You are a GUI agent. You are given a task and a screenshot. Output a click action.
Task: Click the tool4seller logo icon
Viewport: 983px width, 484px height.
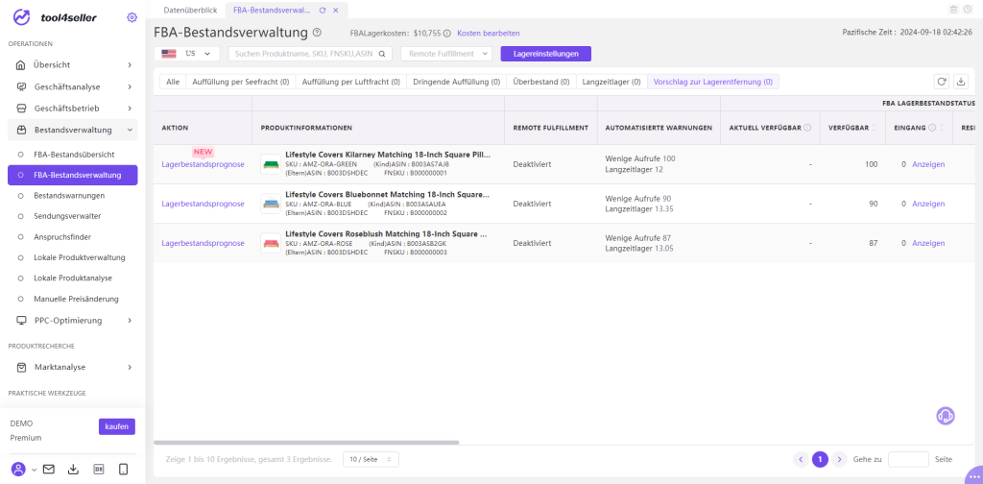pos(21,17)
